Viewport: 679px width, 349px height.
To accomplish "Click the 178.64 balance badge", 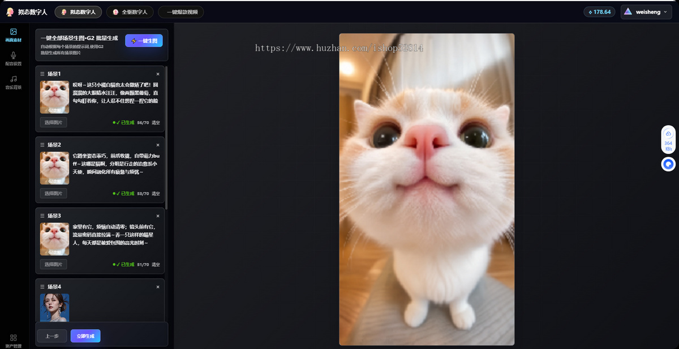I will pos(599,12).
